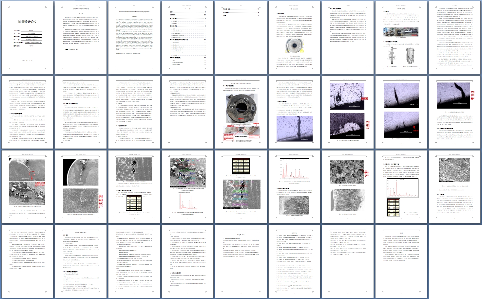This screenshot has height=299, width=482.
Task: Select the chapter five conclusion page
Action: (241, 261)
